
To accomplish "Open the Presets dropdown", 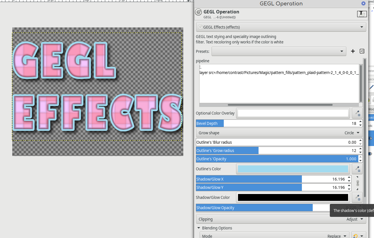I will tap(279, 51).
